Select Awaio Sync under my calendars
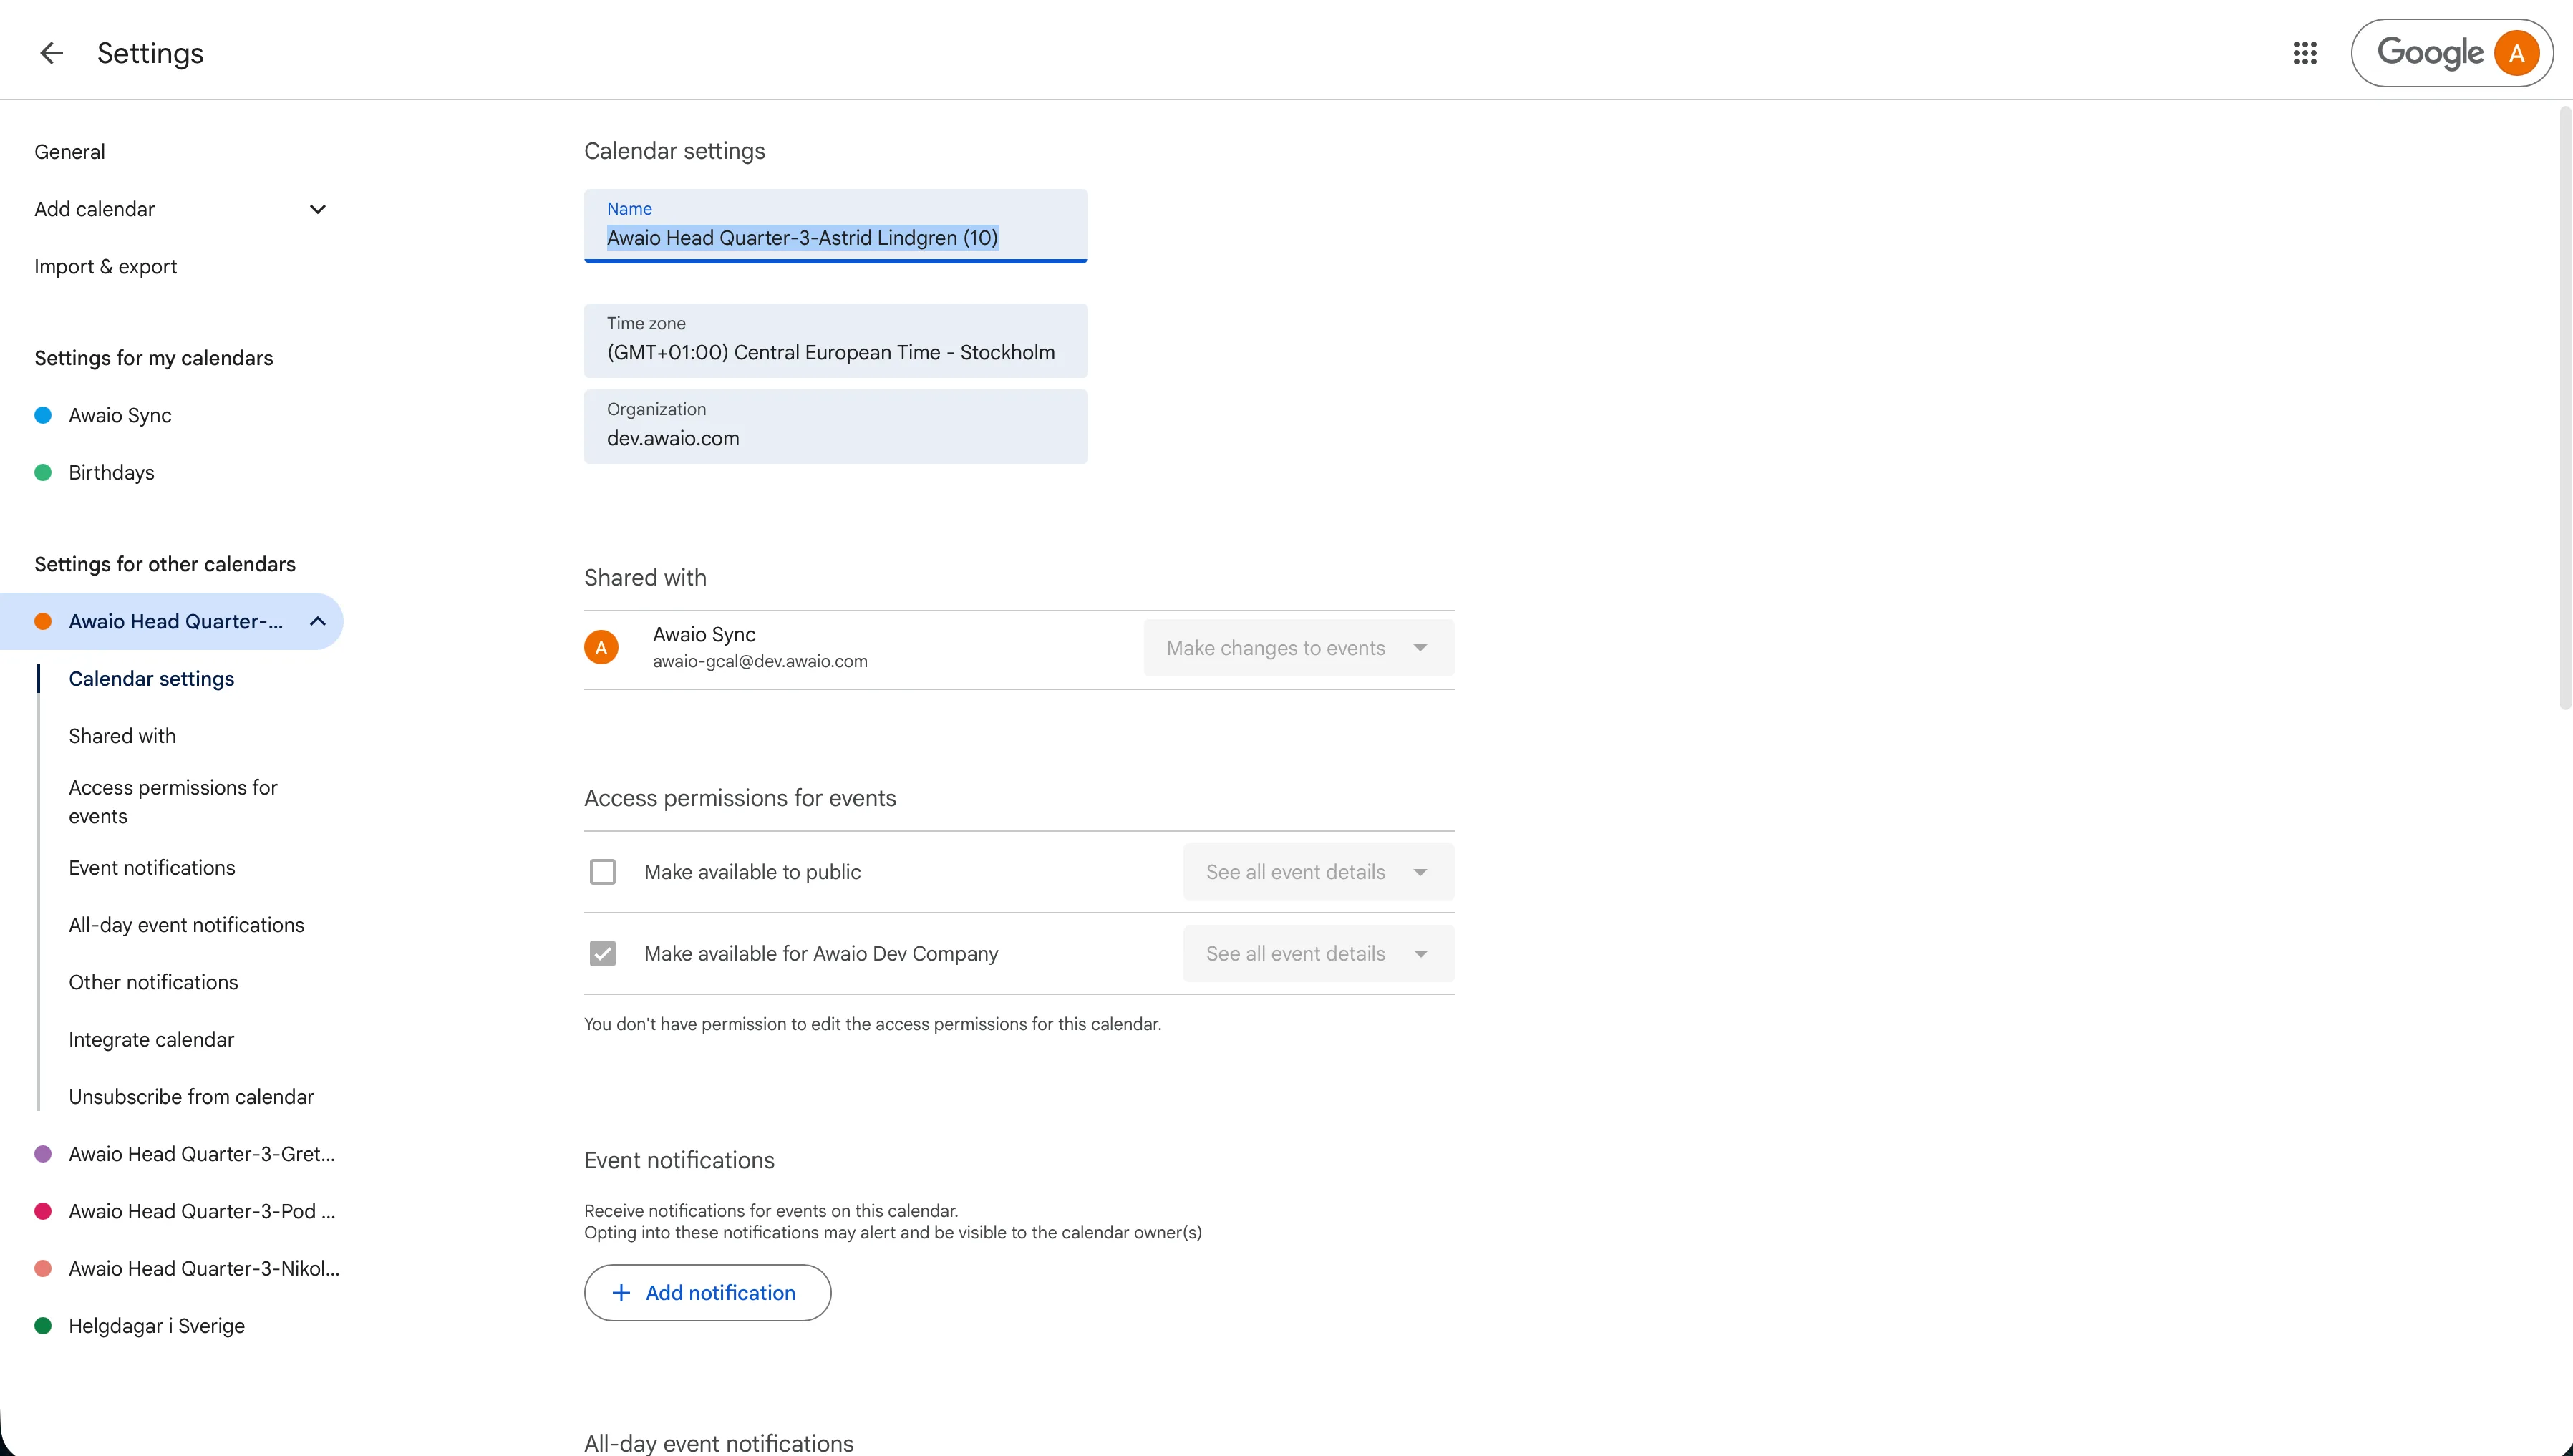2573x1456 pixels. click(120, 415)
